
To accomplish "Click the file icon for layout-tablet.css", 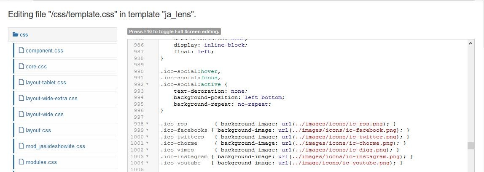I will tap(22, 83).
